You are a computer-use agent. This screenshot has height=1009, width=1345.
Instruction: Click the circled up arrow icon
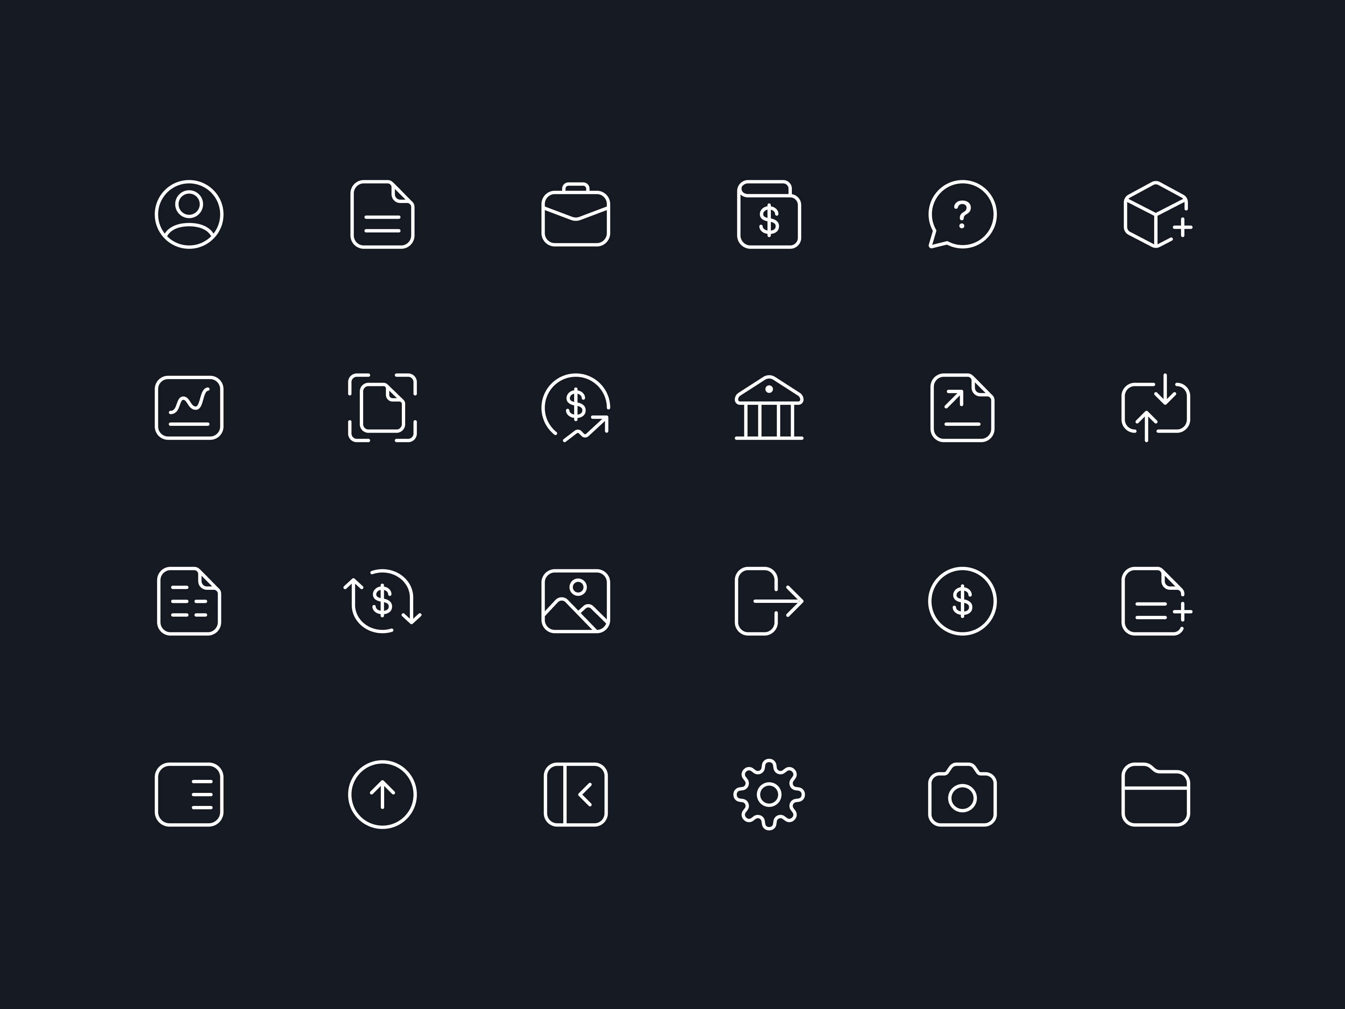coord(382,794)
